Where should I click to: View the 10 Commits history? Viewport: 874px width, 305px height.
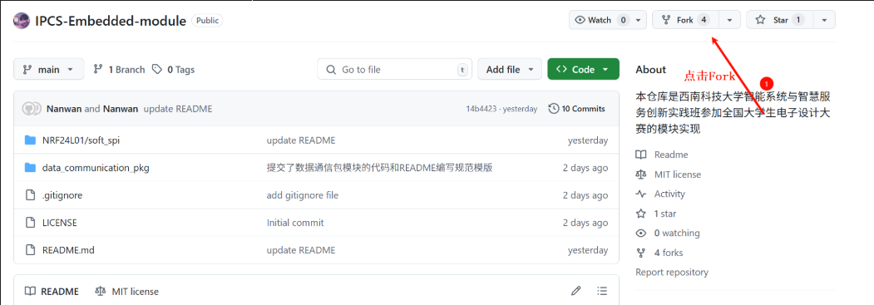pos(577,109)
